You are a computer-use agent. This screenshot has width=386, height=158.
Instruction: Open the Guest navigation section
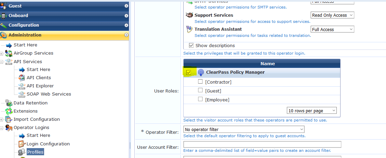click(x=65, y=6)
